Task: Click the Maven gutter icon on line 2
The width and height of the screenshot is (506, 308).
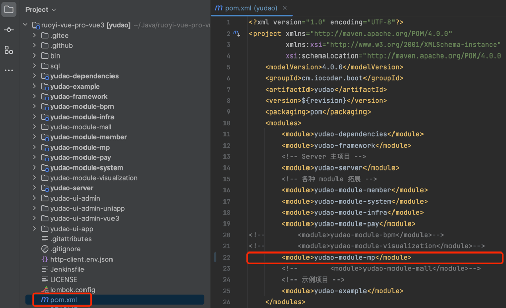Action: tap(237, 34)
